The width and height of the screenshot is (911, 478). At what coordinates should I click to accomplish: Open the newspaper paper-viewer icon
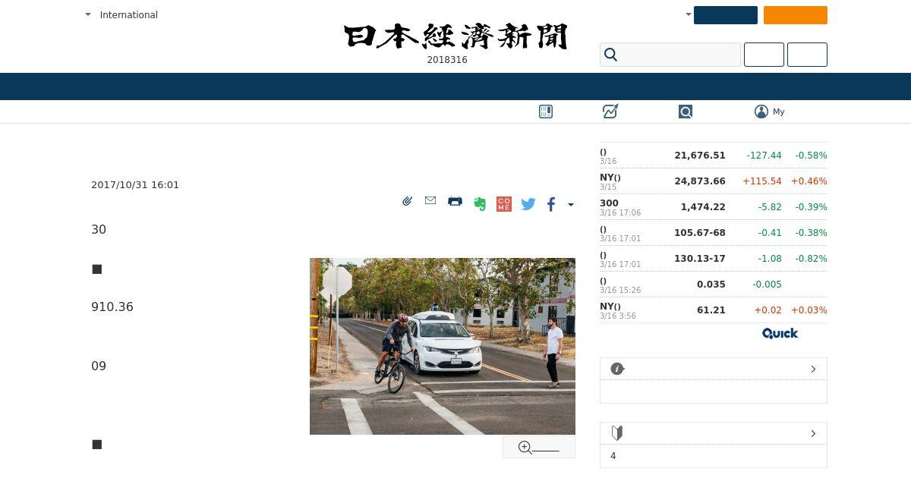tap(546, 112)
